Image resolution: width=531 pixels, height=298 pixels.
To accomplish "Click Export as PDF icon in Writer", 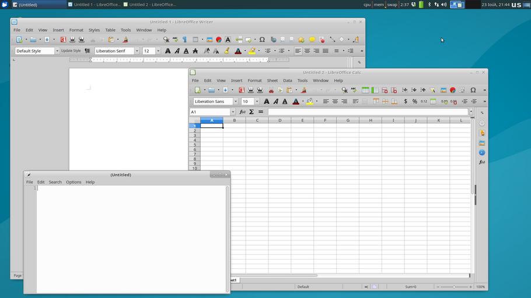I will tap(63, 40).
